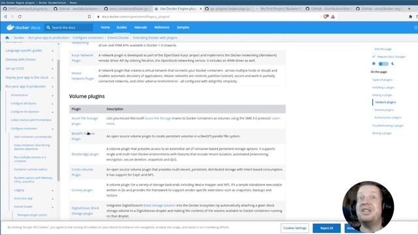Click the lock icon beside the URL
Screen dimensions: 418x235
tap(99, 16)
